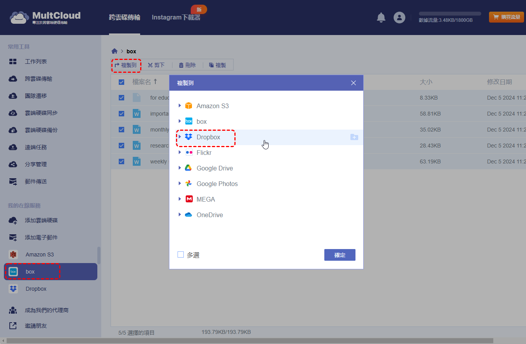526x344 pixels.
Task: Expand the OneDrive tree node
Action: [179, 215]
